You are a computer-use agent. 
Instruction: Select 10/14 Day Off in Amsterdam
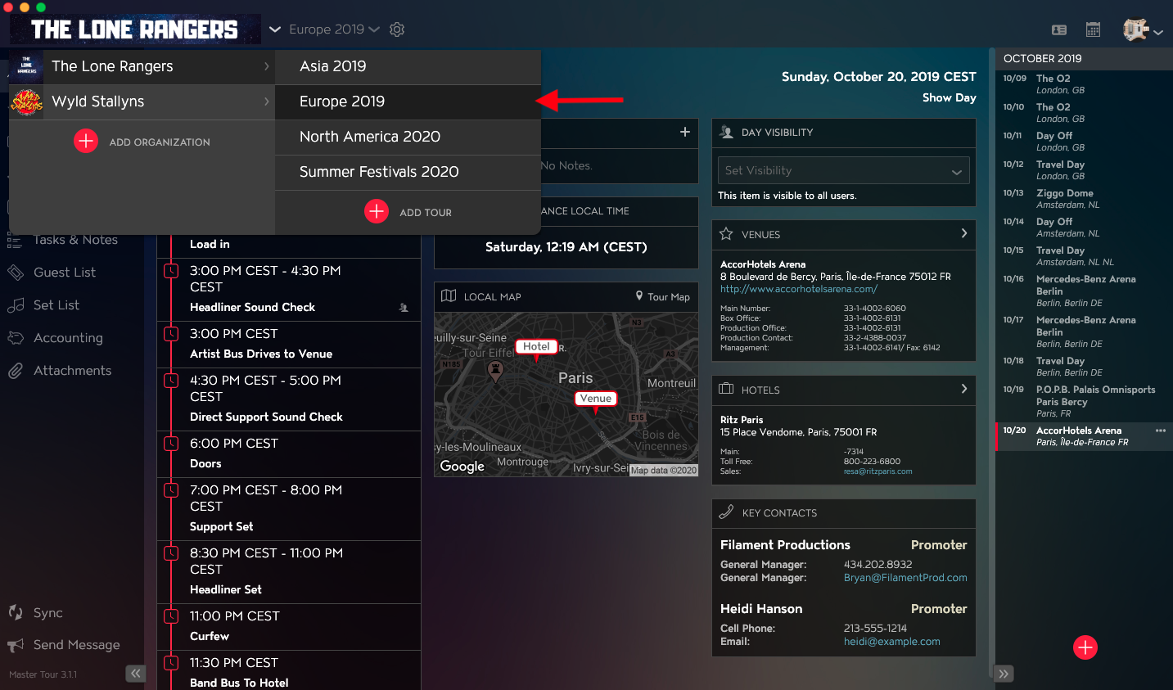(1084, 228)
